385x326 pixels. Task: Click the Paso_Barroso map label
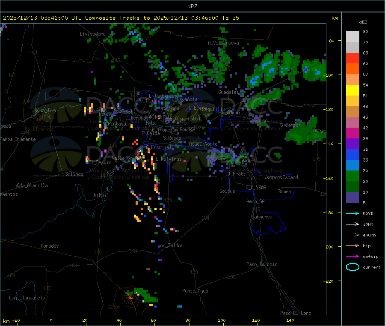[262, 264]
